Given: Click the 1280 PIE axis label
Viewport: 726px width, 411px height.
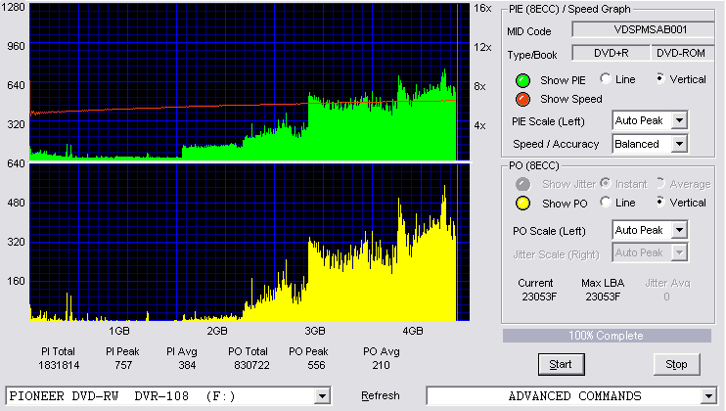Looking at the screenshot, I should click(14, 7).
